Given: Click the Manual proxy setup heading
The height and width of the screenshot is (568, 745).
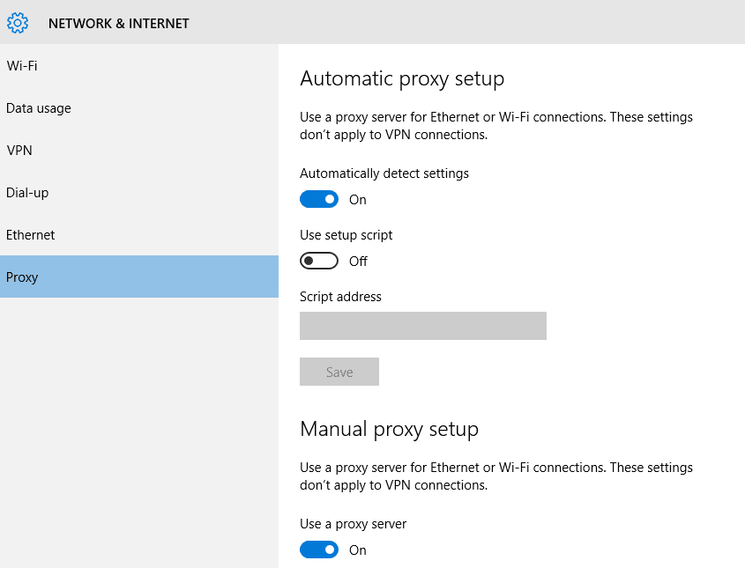Looking at the screenshot, I should 389,430.
